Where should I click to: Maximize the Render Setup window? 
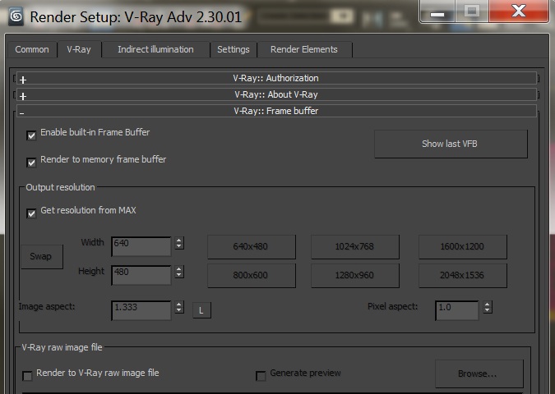[472, 11]
